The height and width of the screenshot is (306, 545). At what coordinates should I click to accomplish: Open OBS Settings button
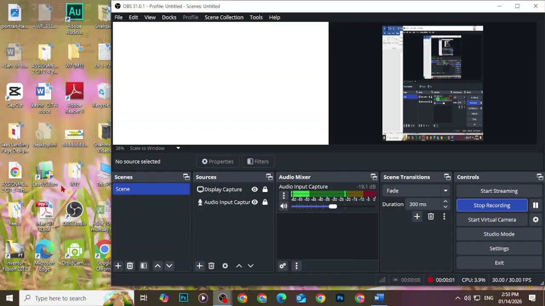pos(499,249)
